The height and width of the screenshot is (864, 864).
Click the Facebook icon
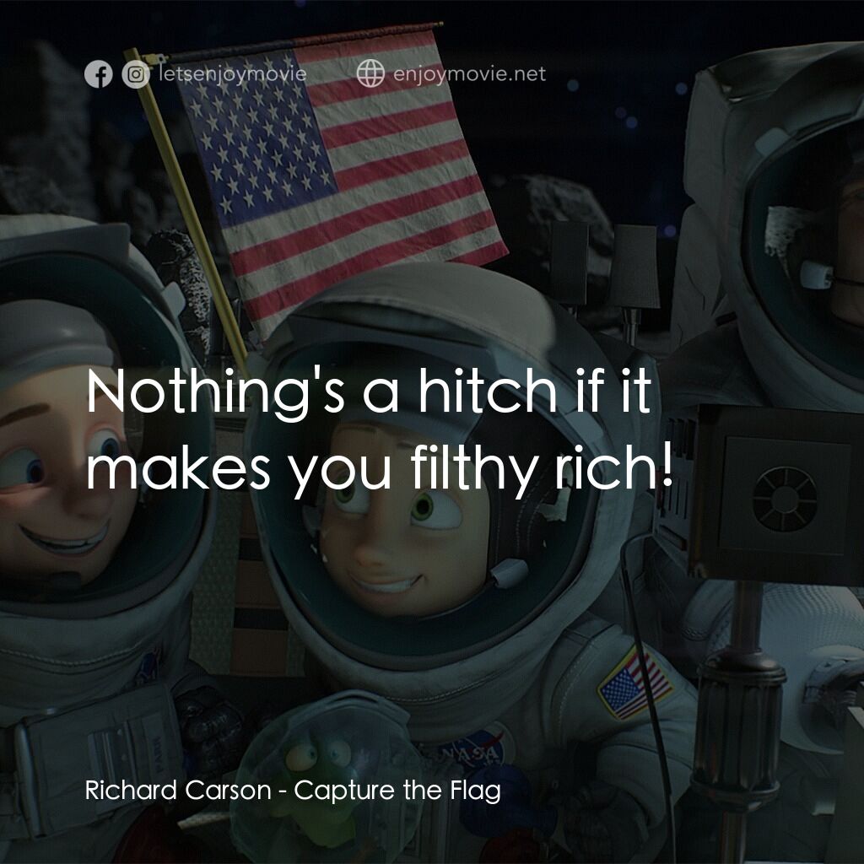[x=100, y=74]
